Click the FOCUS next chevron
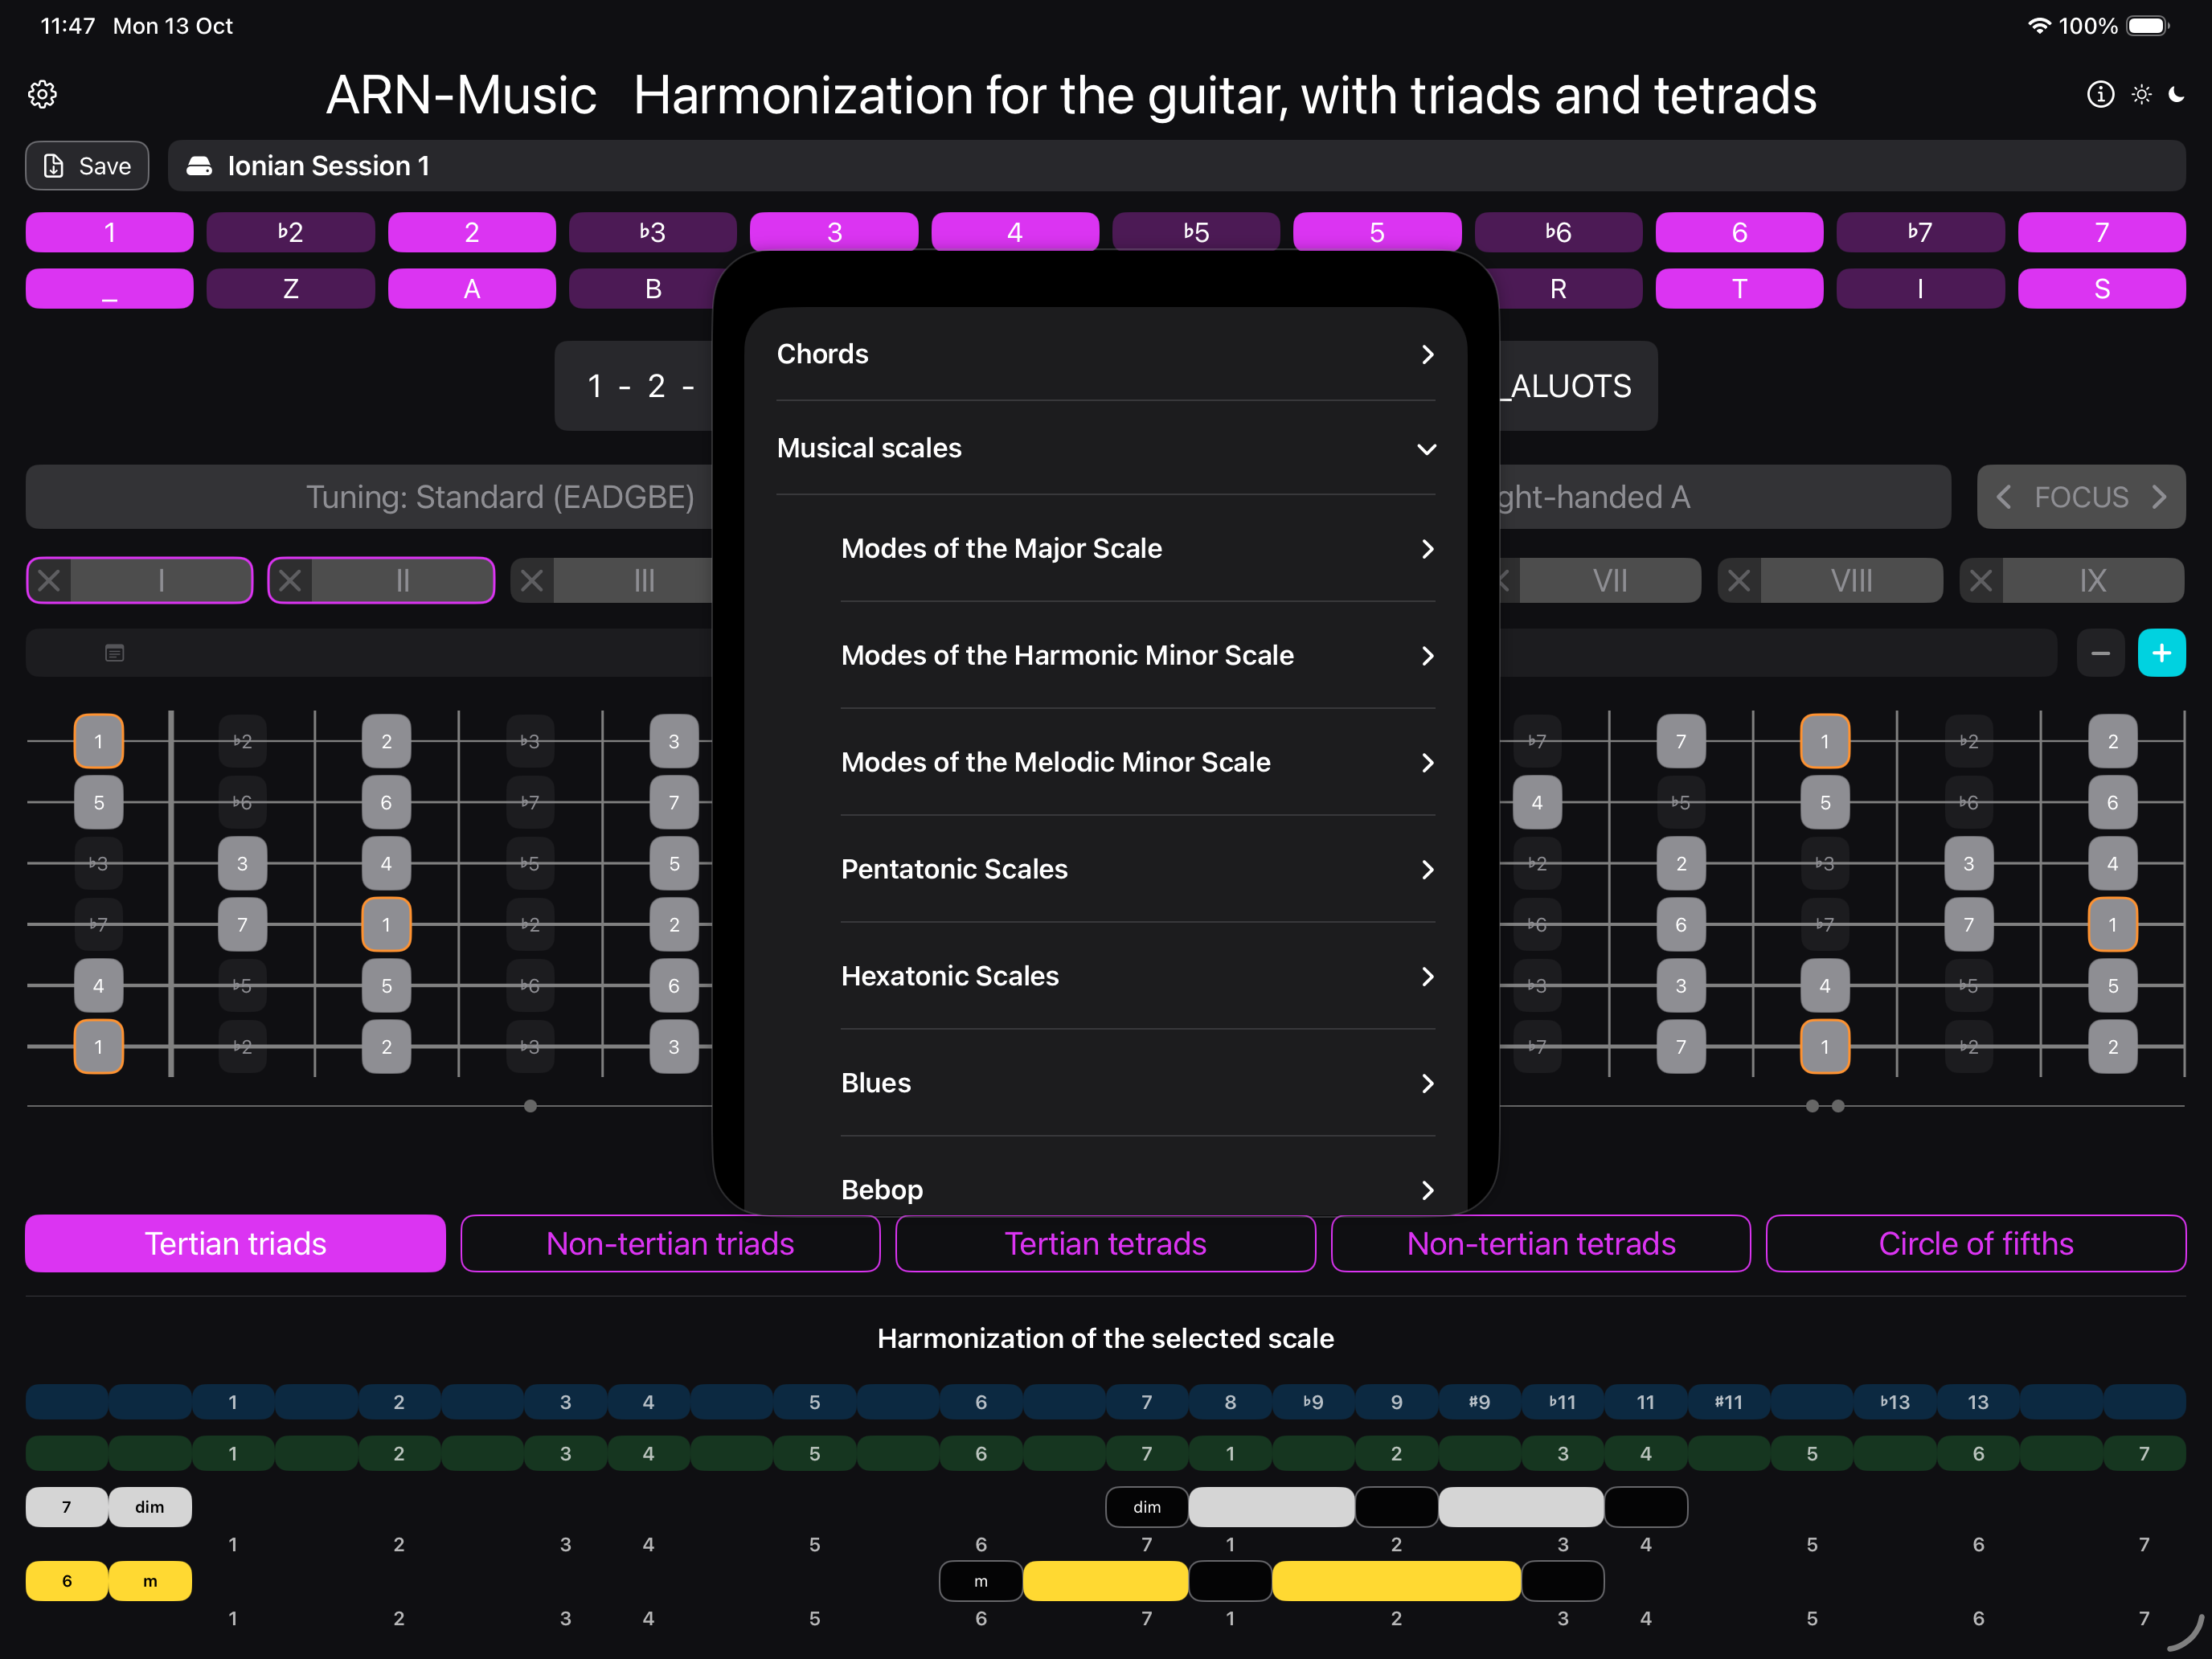This screenshot has width=2212, height=1659. click(x=2159, y=497)
